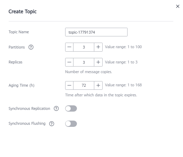Show help for Synchronous Replication

[x=56, y=108]
